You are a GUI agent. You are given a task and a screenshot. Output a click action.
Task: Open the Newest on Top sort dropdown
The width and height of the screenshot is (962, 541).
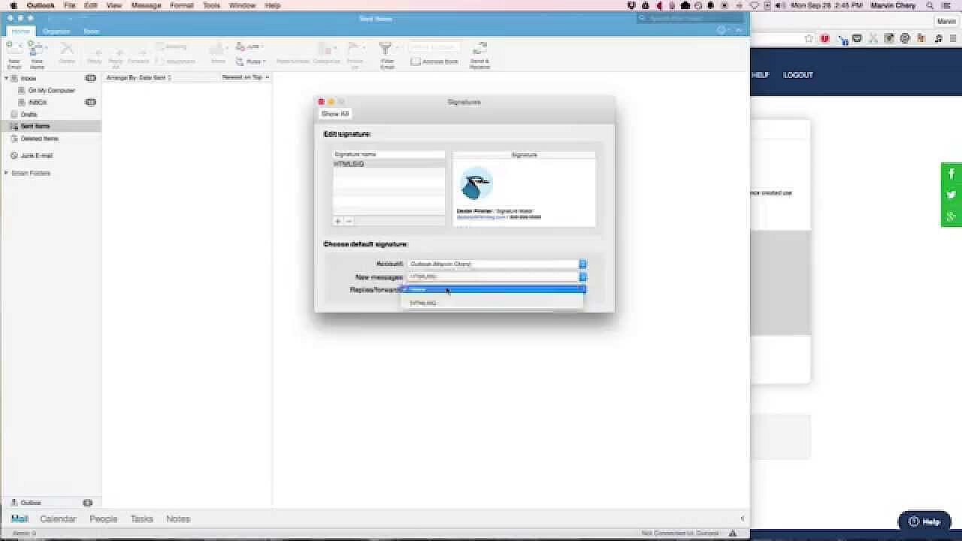(245, 77)
